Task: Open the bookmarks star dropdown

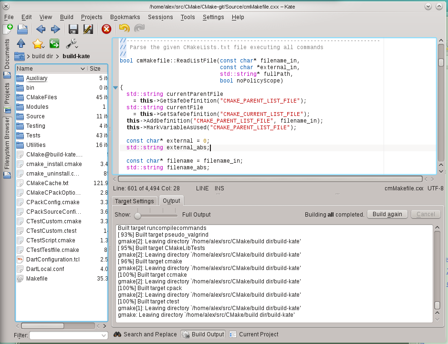Action: pyautogui.click(x=38, y=44)
